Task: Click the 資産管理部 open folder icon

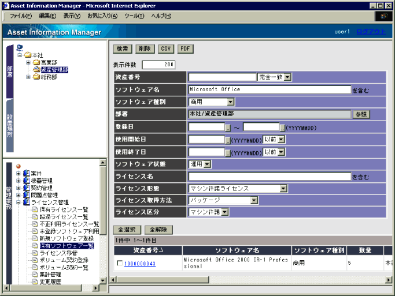Action: tap(36, 69)
